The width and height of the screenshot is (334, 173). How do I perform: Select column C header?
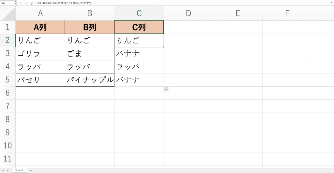(x=139, y=13)
